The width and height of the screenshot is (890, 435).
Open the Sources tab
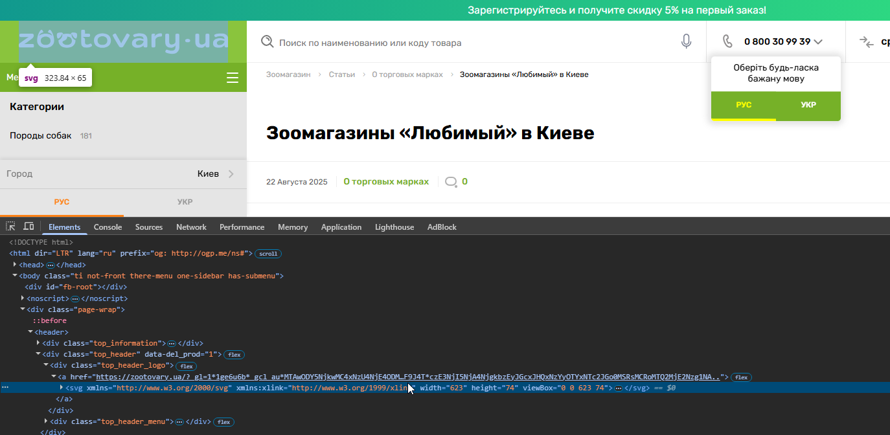click(149, 227)
